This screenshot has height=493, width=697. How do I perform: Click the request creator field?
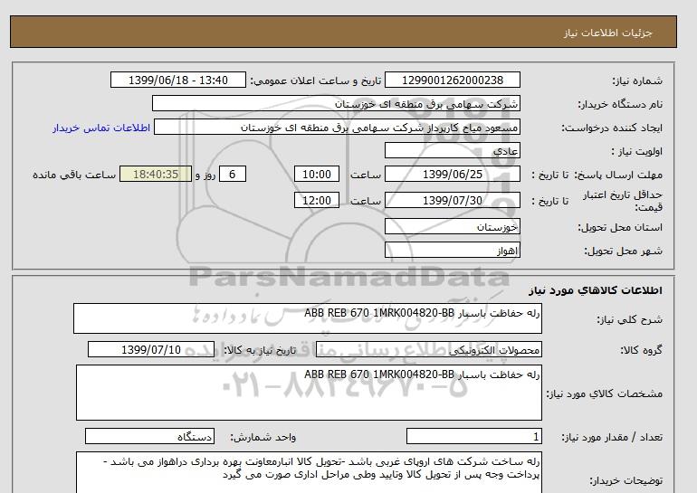coord(348,128)
